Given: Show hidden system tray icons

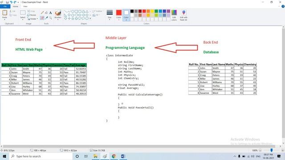Looking at the screenshot, I should pyautogui.click(x=235, y=156).
